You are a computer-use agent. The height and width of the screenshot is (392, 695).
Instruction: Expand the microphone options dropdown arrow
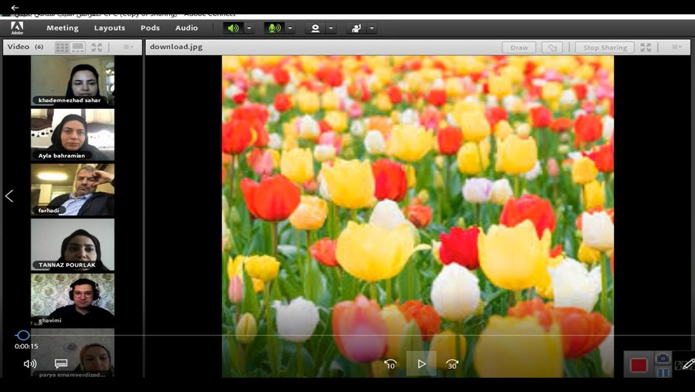click(290, 28)
